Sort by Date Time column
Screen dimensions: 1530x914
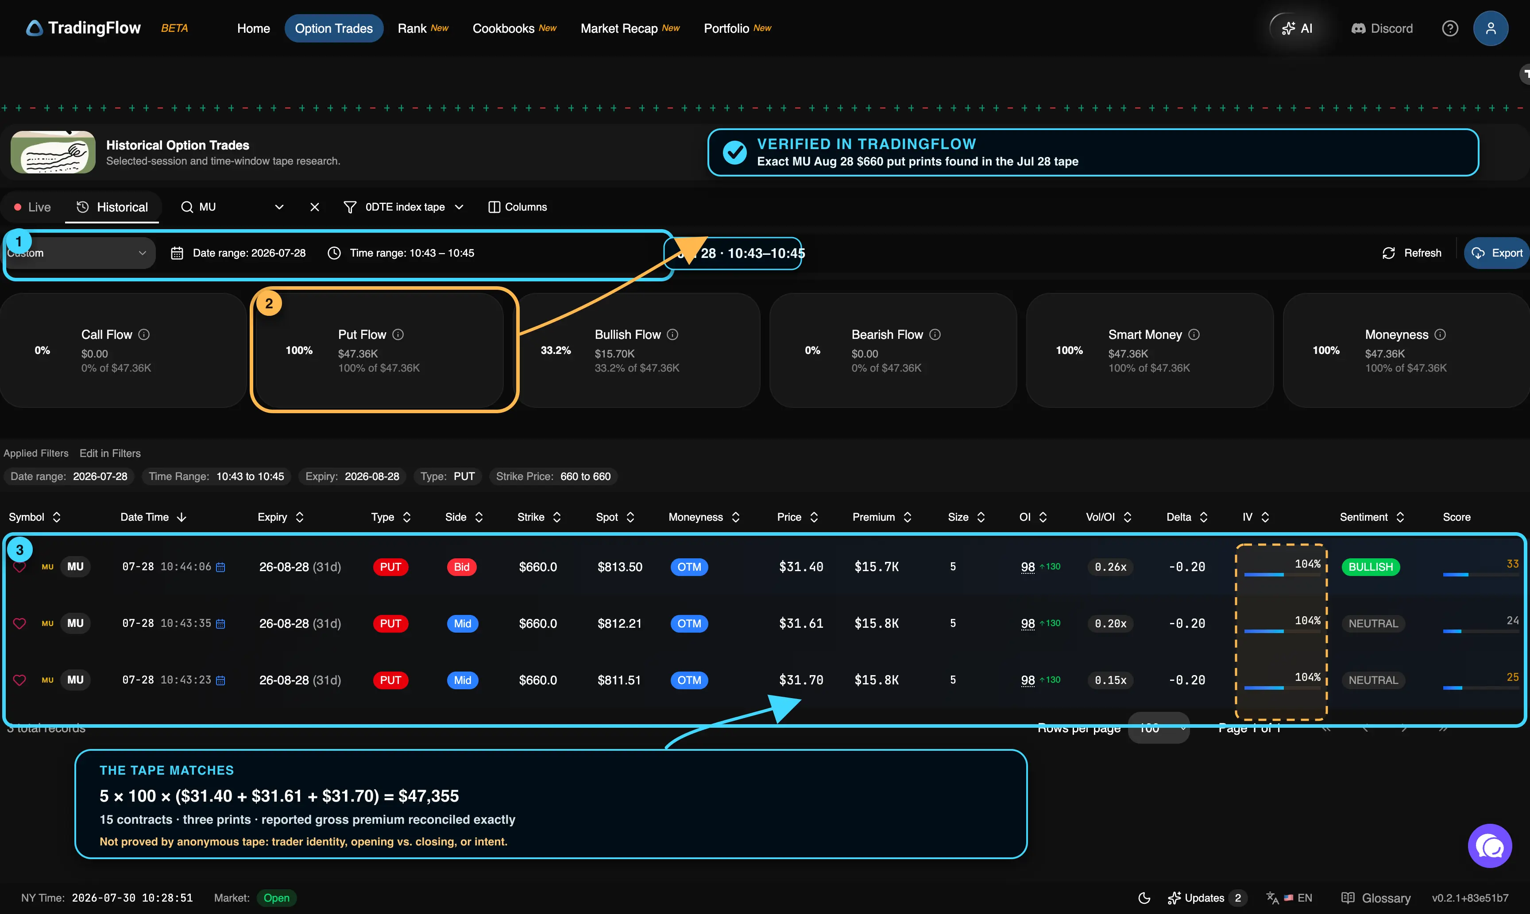(x=154, y=517)
